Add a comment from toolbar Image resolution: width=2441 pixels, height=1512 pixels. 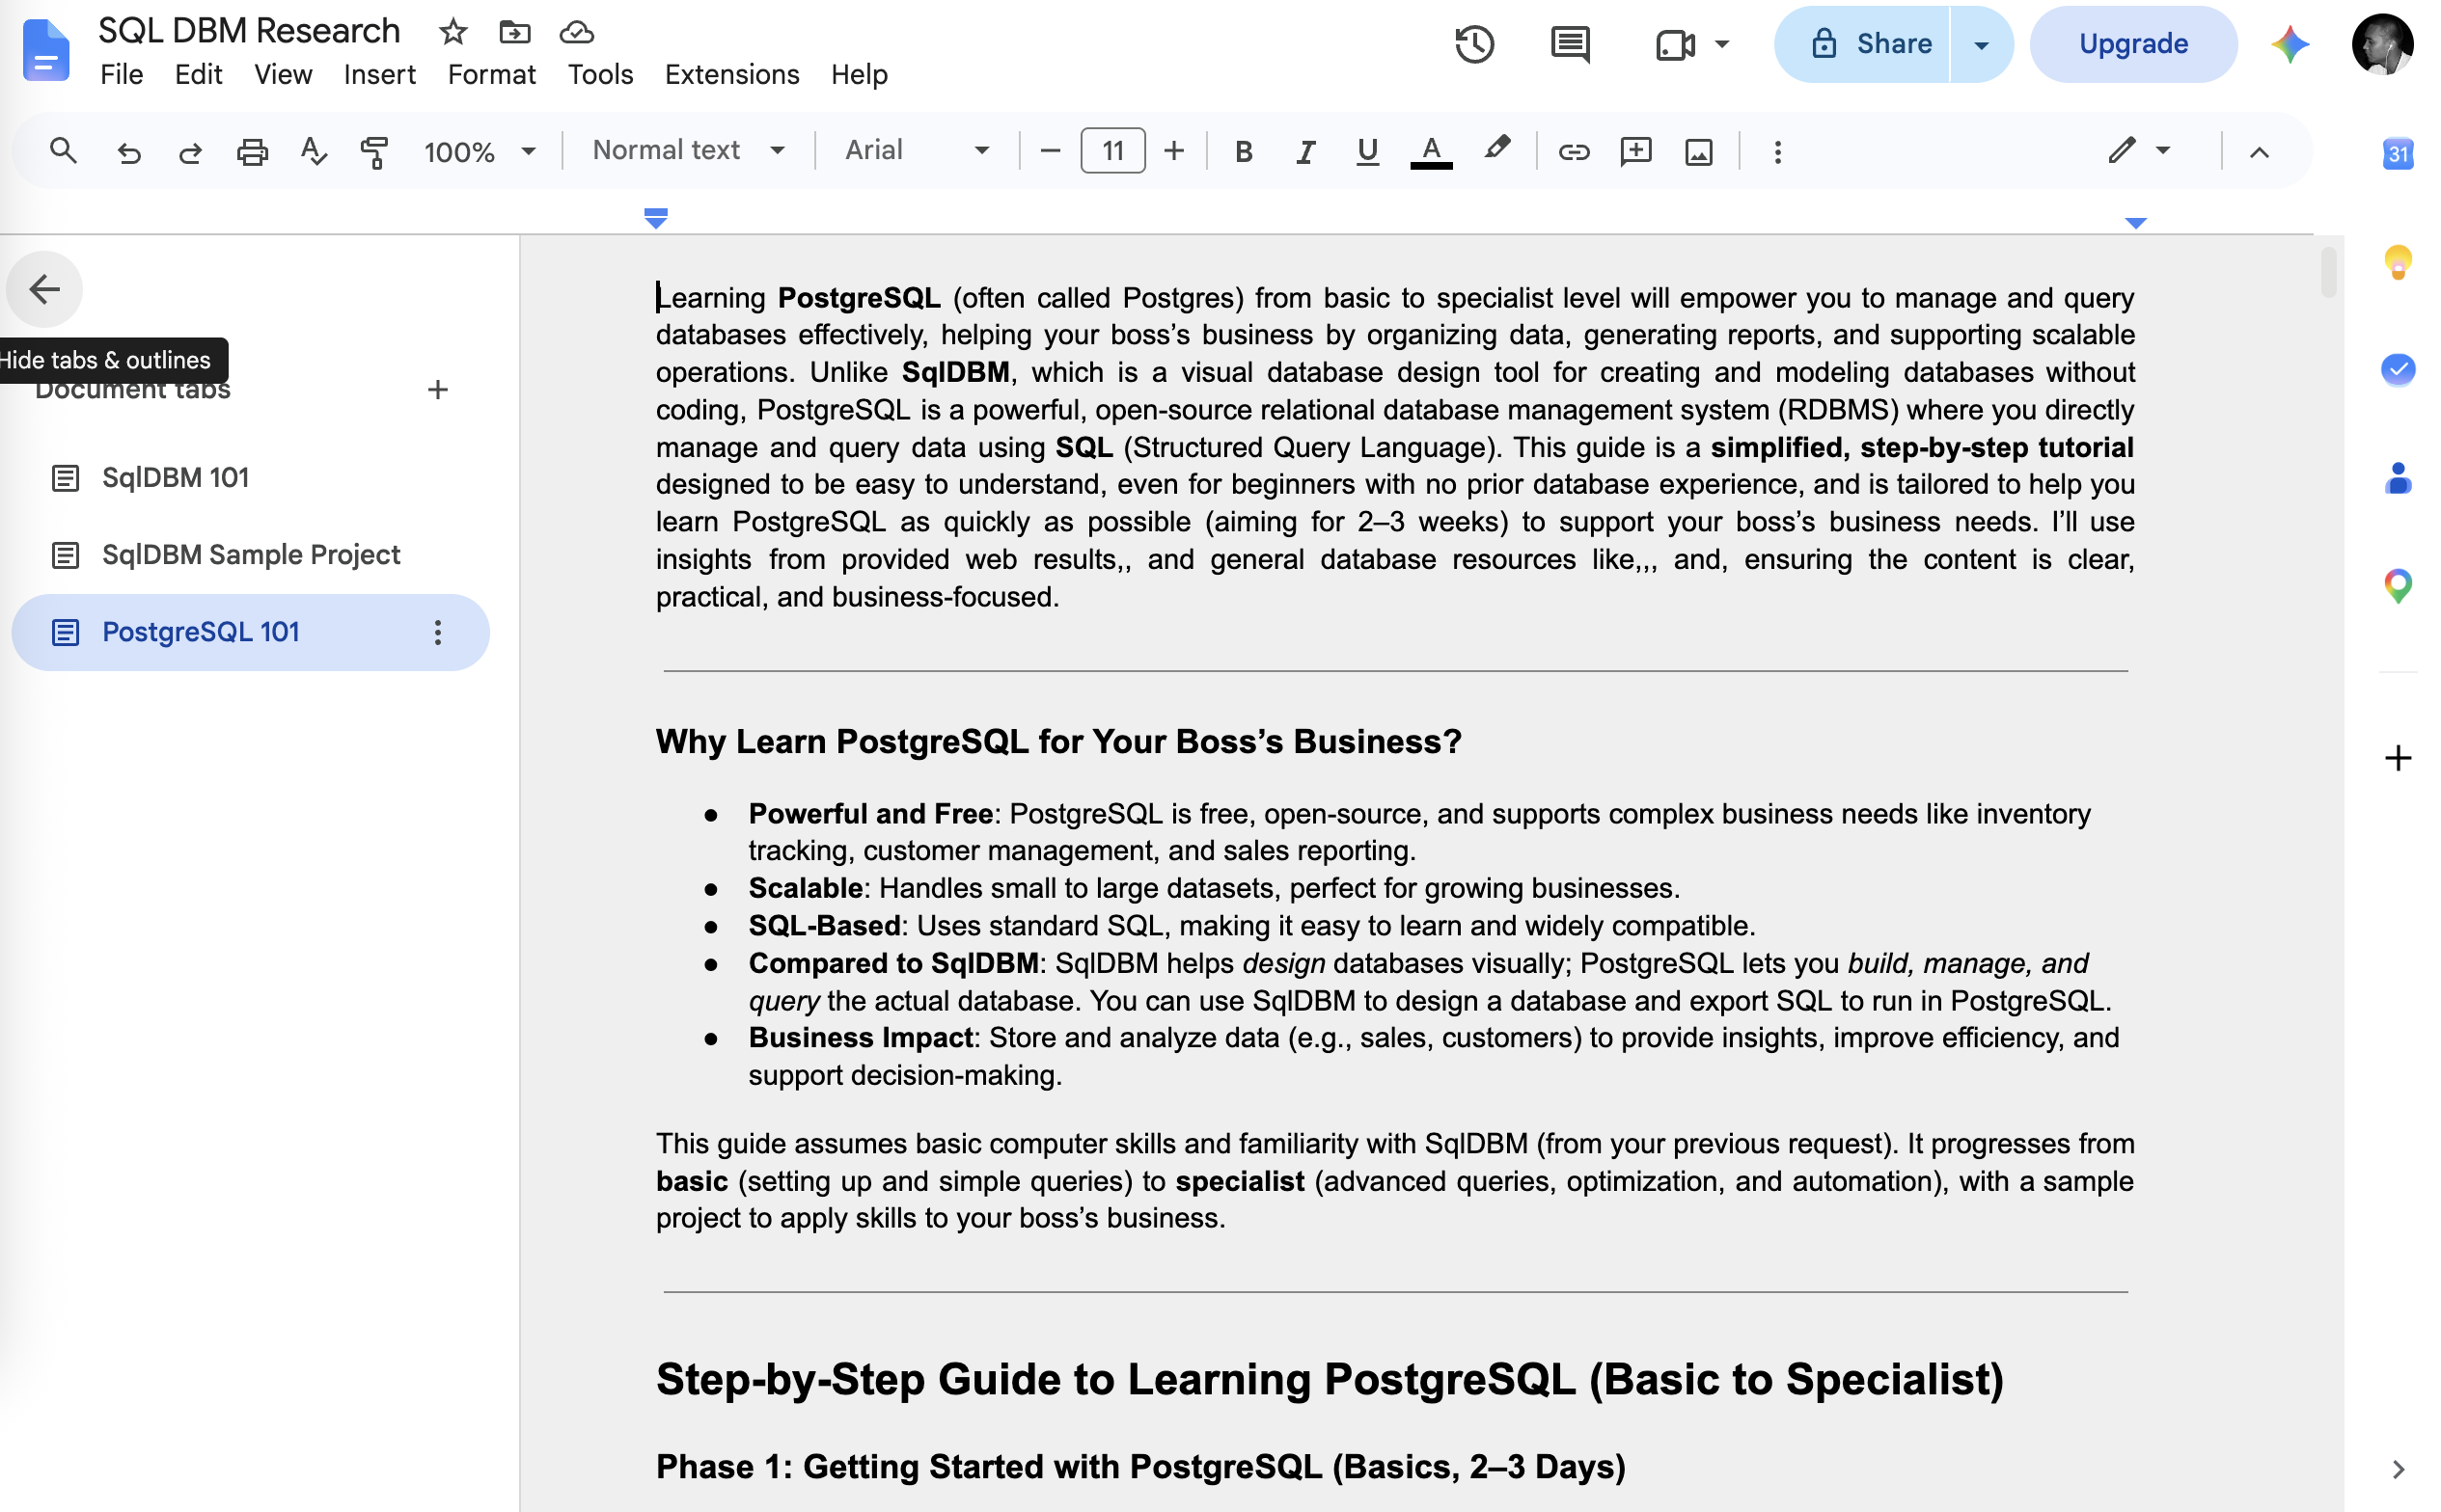1635,152
